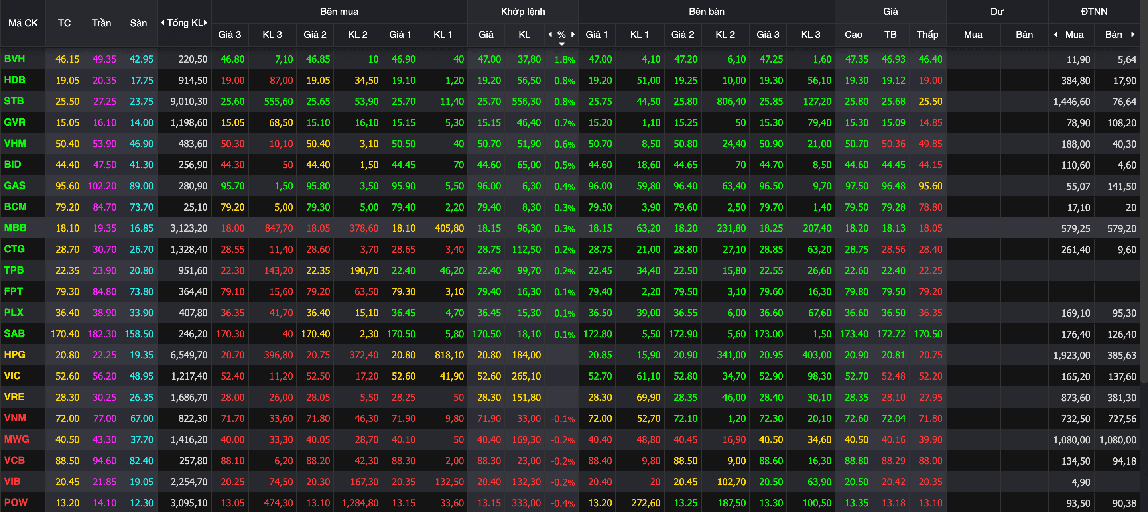Open VIC stock symbol
This screenshot has height=512, width=1148.
point(12,376)
